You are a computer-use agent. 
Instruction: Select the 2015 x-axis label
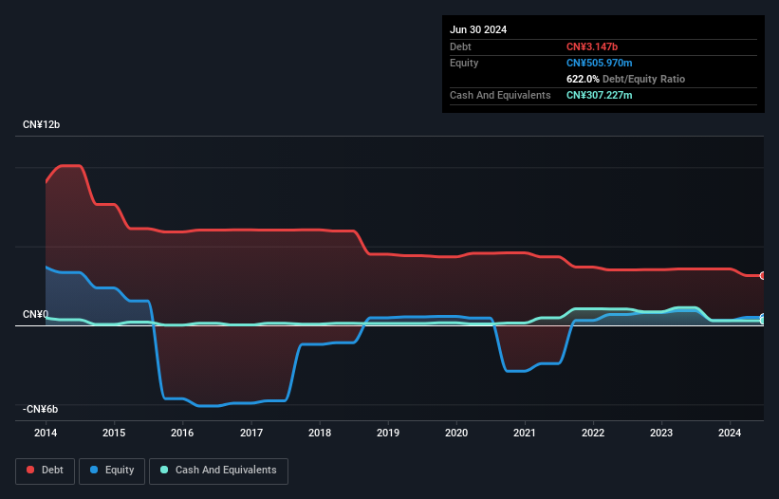tap(114, 433)
